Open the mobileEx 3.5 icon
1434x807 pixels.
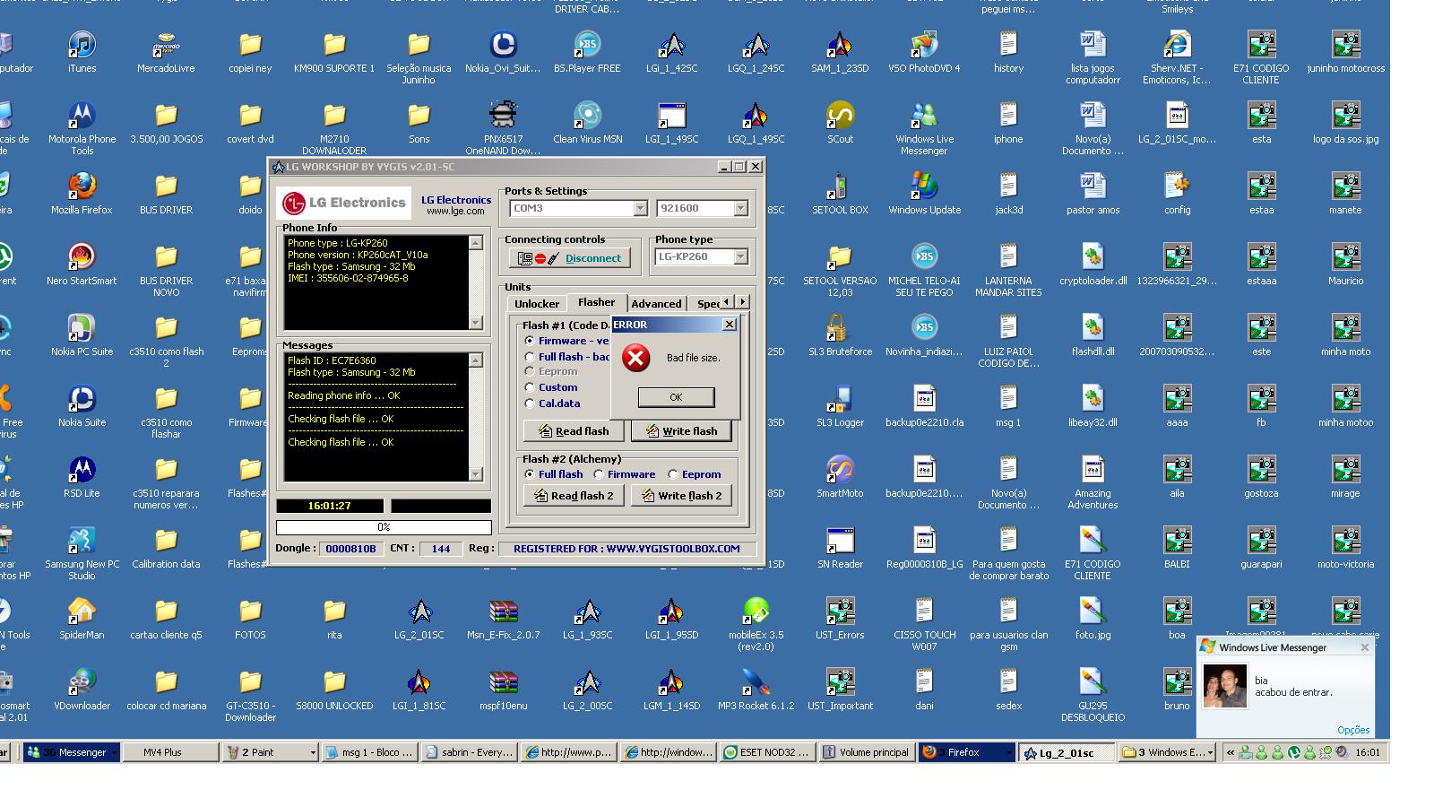tap(756, 624)
